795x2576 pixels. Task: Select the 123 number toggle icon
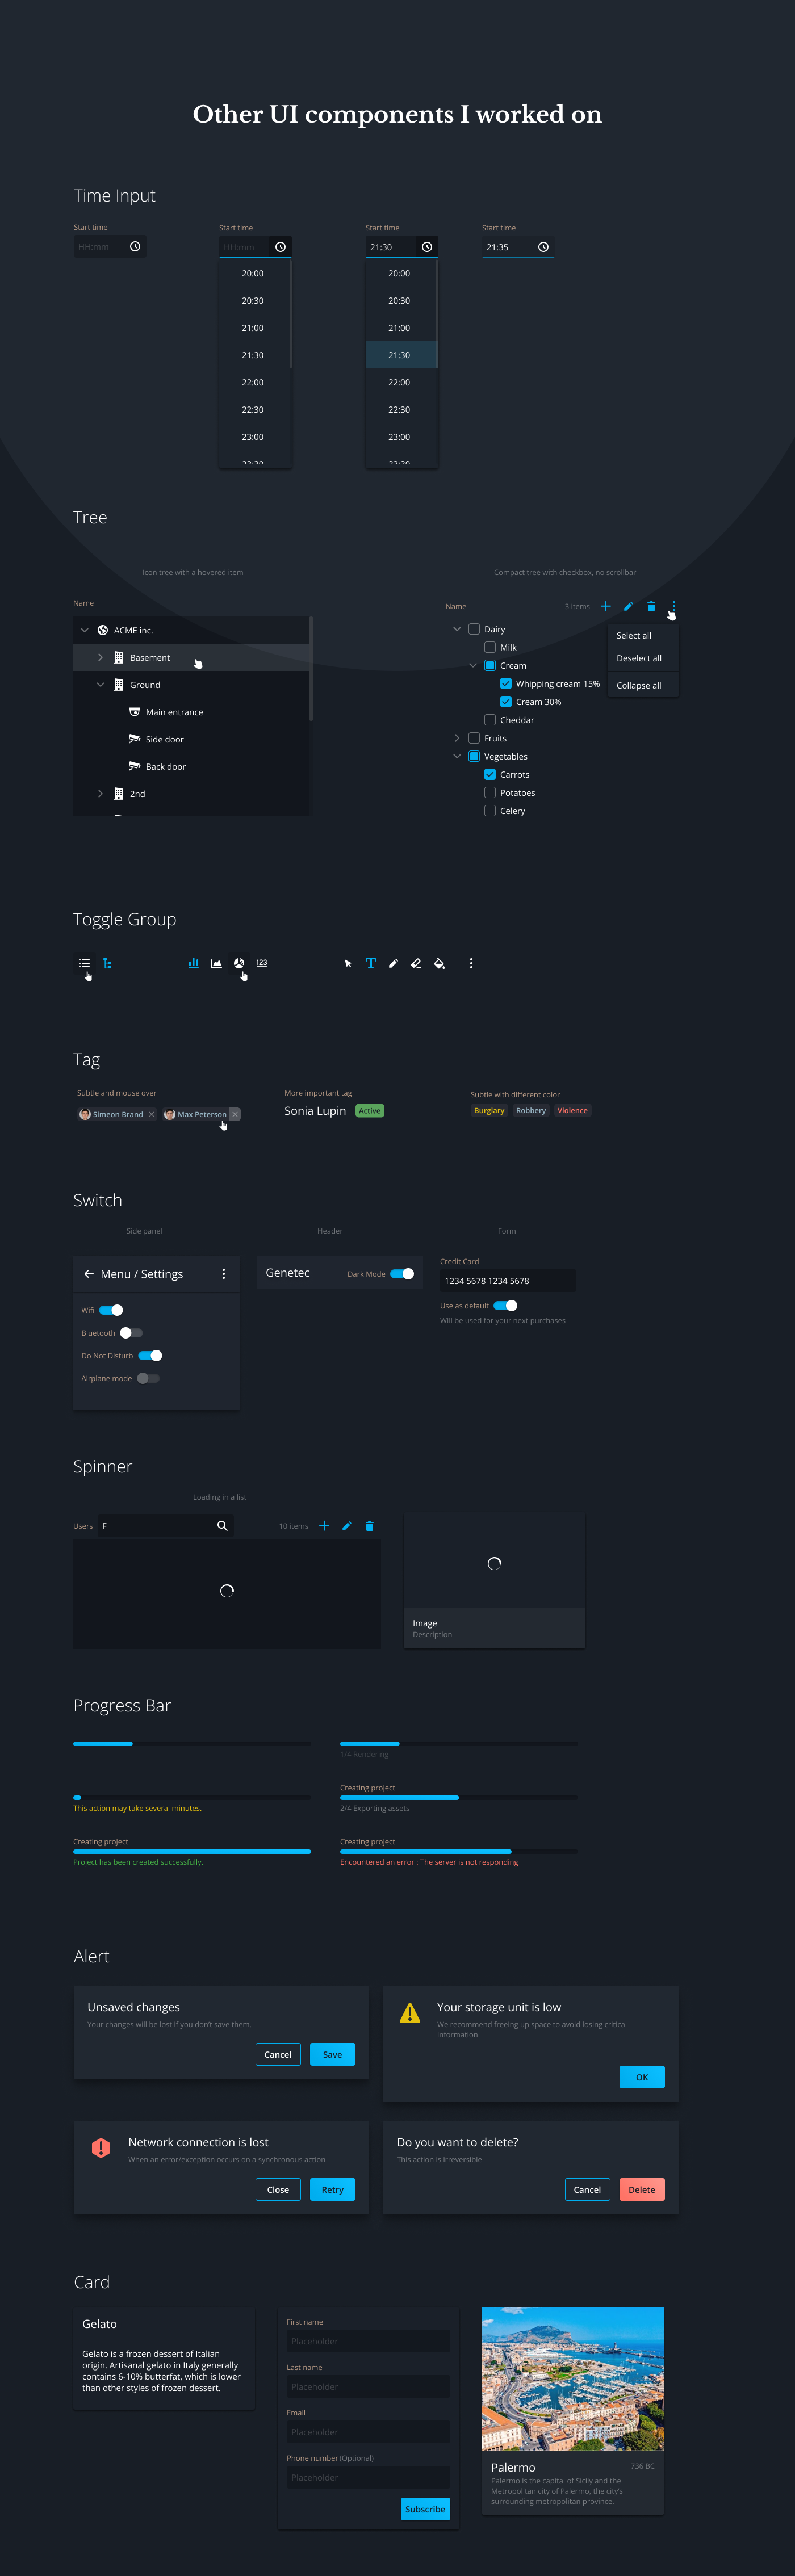click(x=262, y=963)
